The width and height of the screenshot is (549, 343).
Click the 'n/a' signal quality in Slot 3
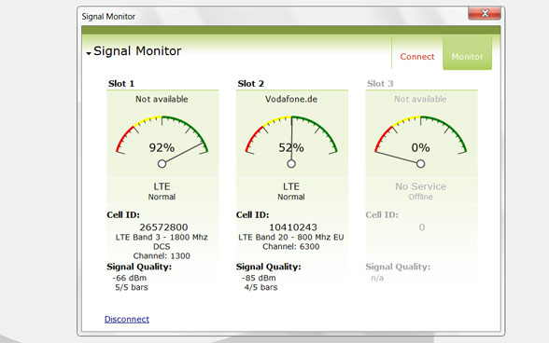tap(377, 278)
